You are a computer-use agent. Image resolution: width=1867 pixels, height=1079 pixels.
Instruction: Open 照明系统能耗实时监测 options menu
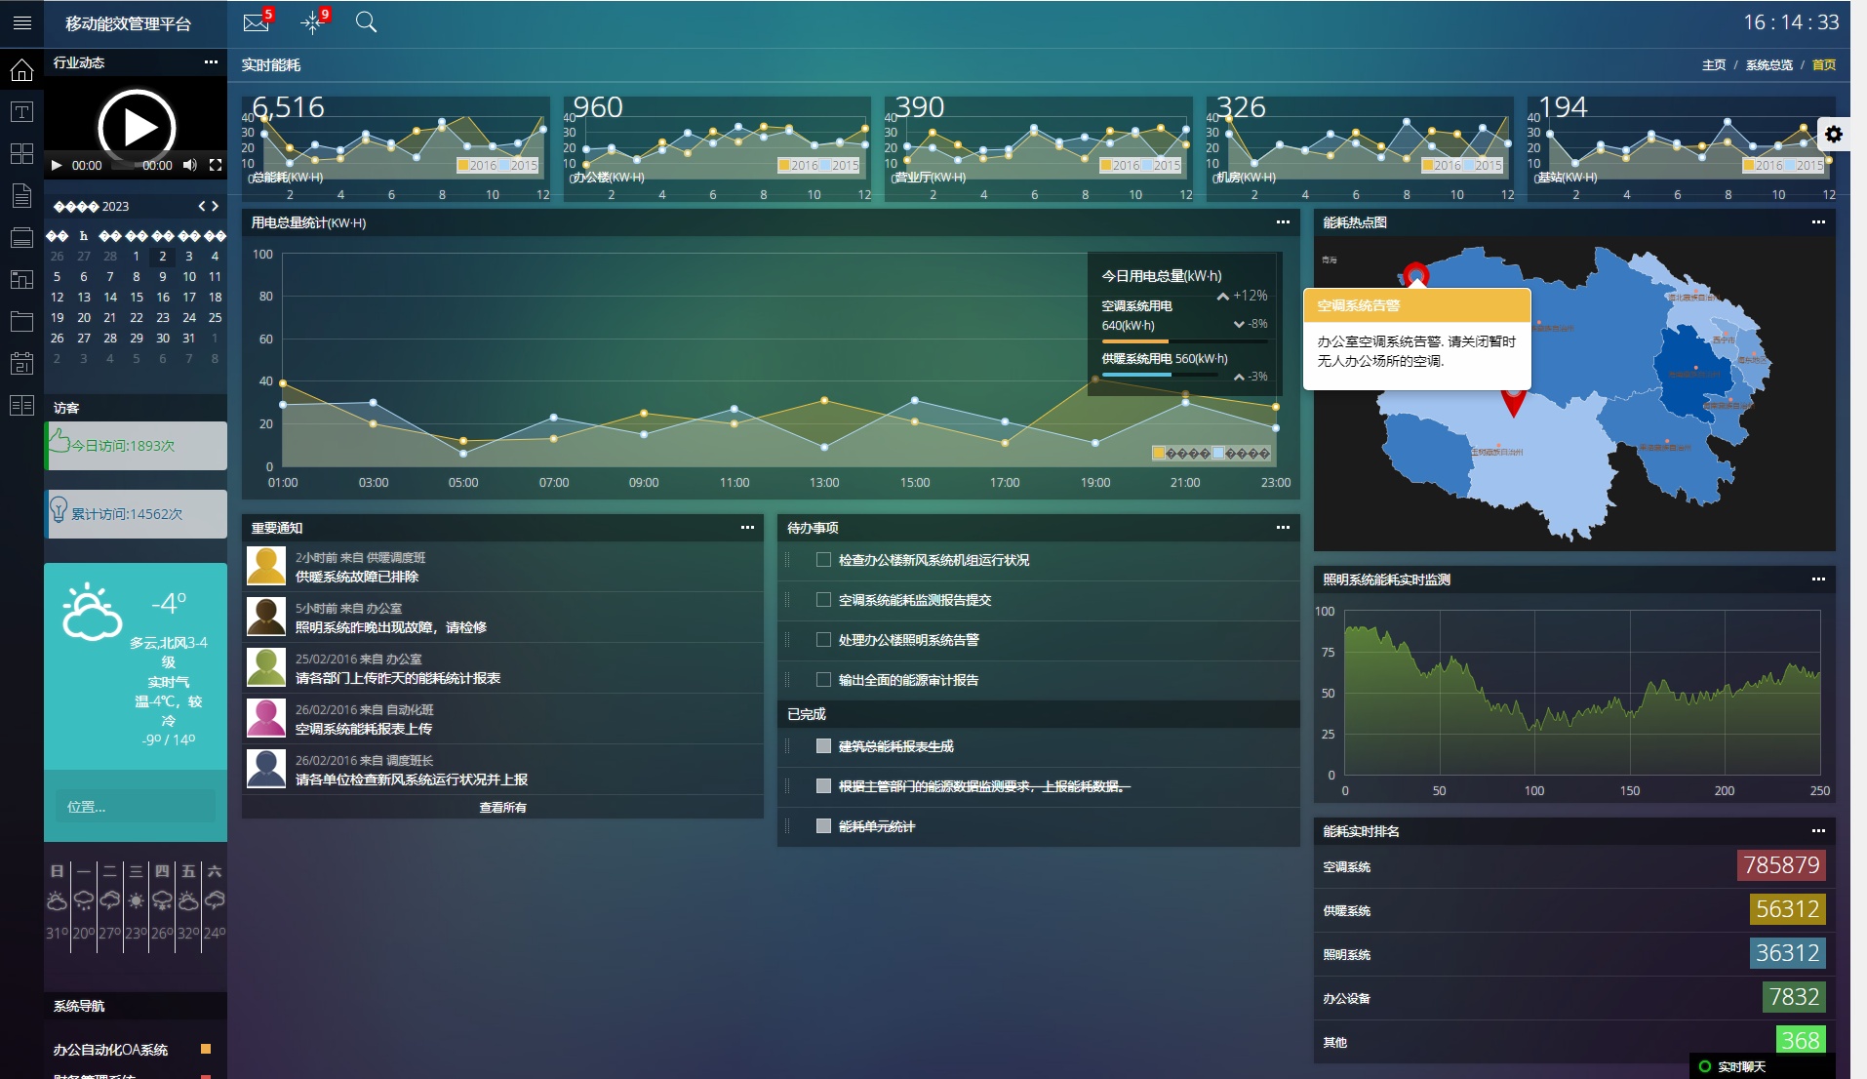(1818, 579)
